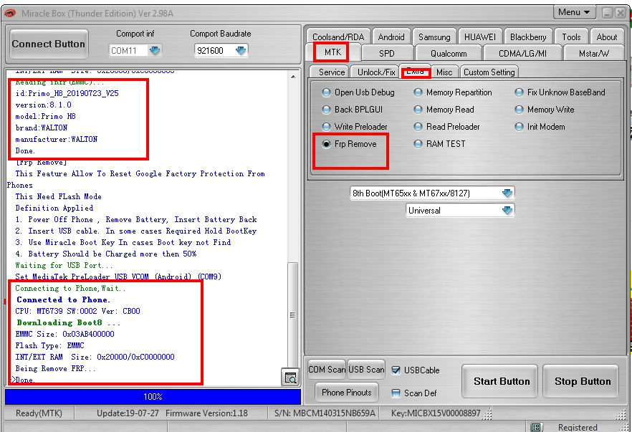Image resolution: width=632 pixels, height=432 pixels.
Task: Switch to the SPD tab
Action: click(386, 53)
